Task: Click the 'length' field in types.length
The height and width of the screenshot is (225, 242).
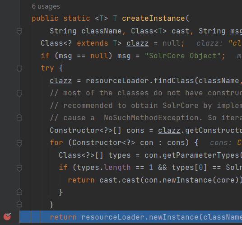Action: pos(117,168)
